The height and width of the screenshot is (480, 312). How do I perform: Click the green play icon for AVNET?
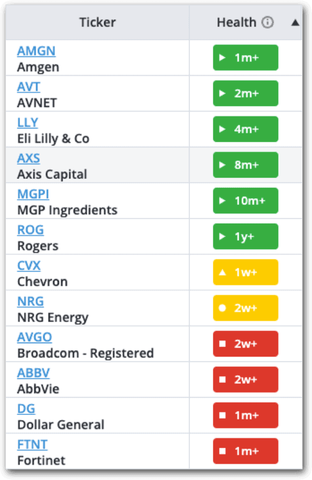tap(223, 94)
